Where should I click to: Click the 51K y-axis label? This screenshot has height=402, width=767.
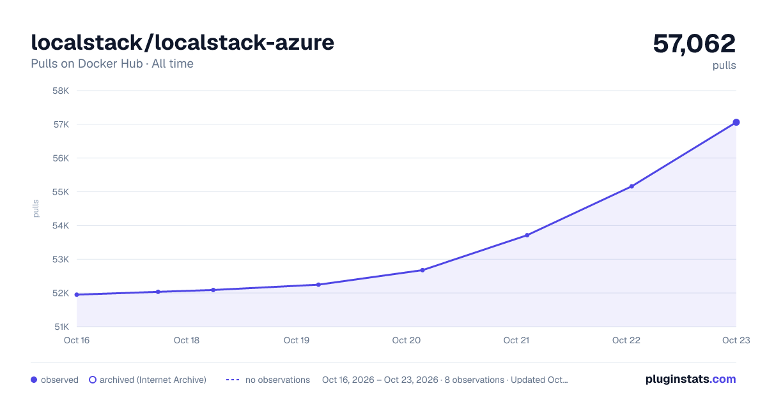61,327
